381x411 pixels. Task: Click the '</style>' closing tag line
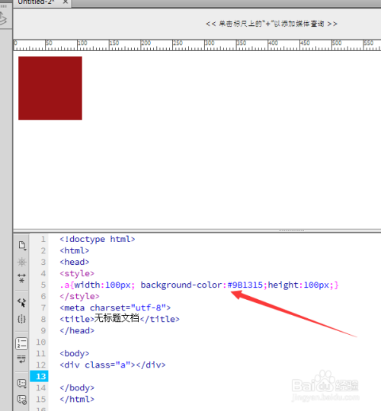79,297
